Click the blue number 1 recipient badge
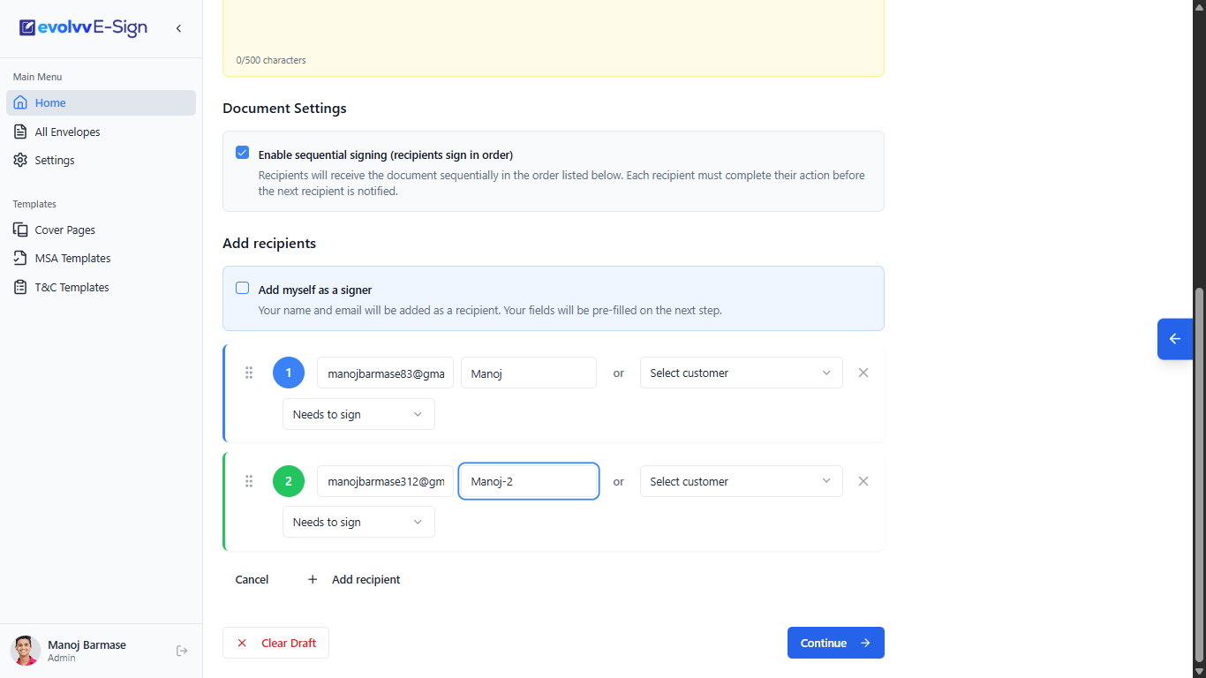 coord(289,373)
